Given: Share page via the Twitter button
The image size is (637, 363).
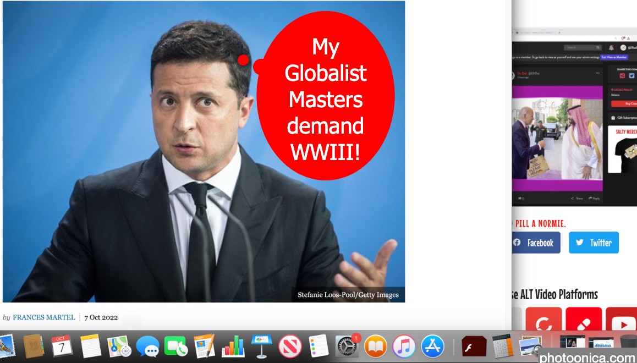Looking at the screenshot, I should click(594, 243).
